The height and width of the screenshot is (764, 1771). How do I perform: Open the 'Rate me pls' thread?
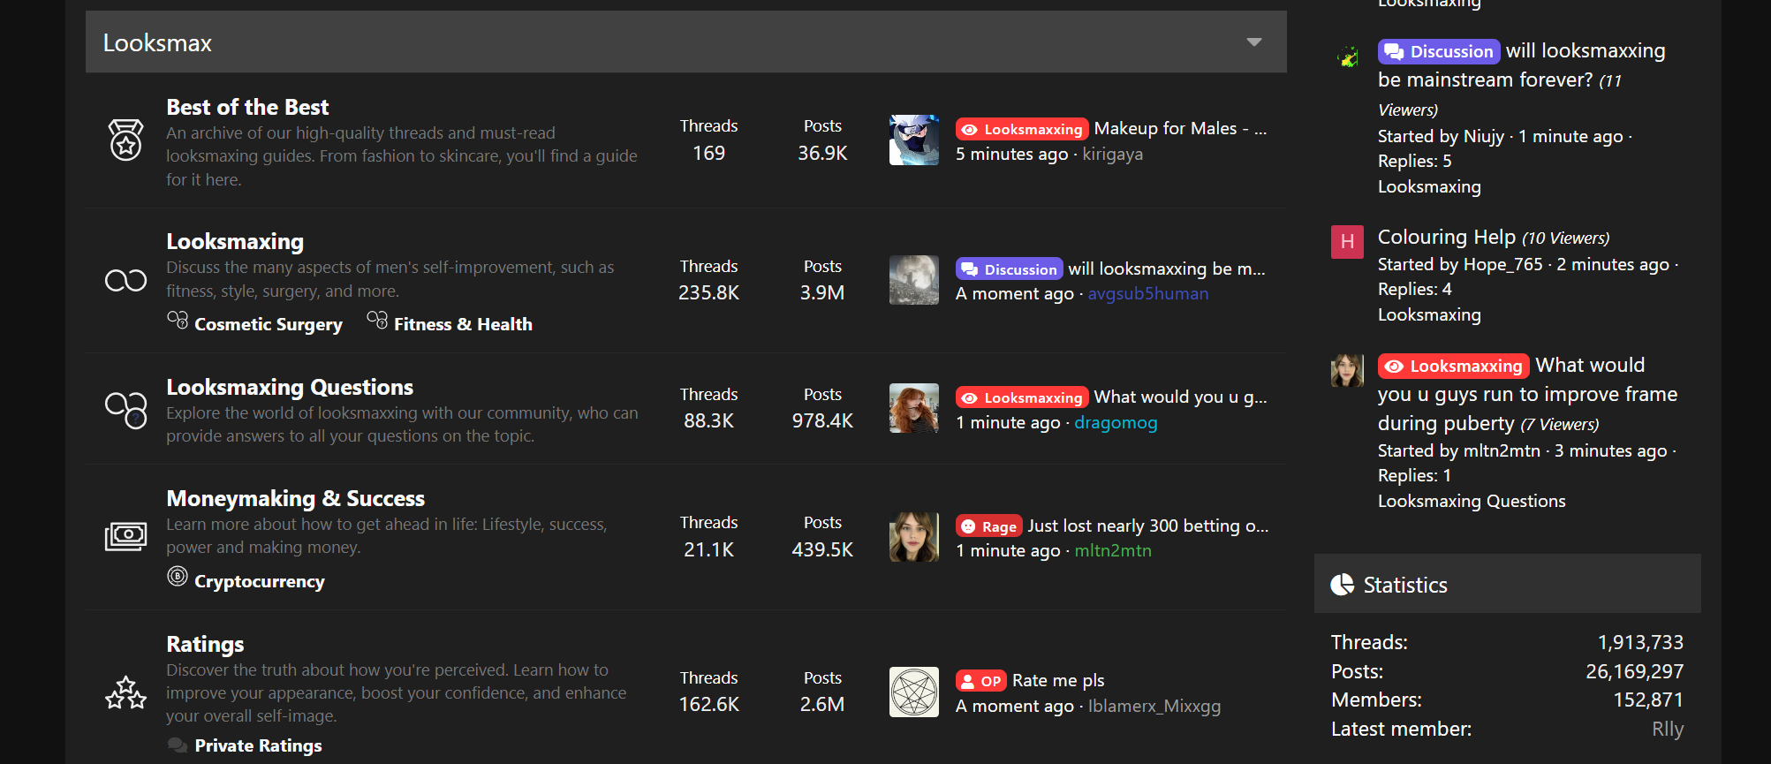(x=1058, y=680)
